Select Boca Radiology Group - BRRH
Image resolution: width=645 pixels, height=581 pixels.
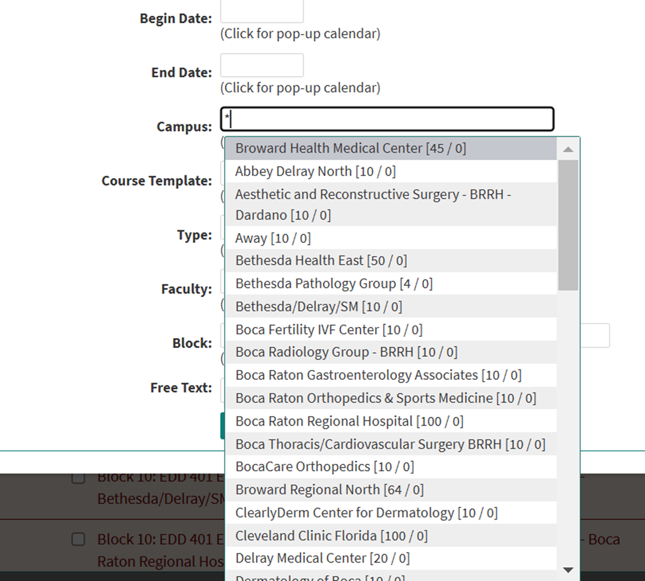click(x=391, y=352)
